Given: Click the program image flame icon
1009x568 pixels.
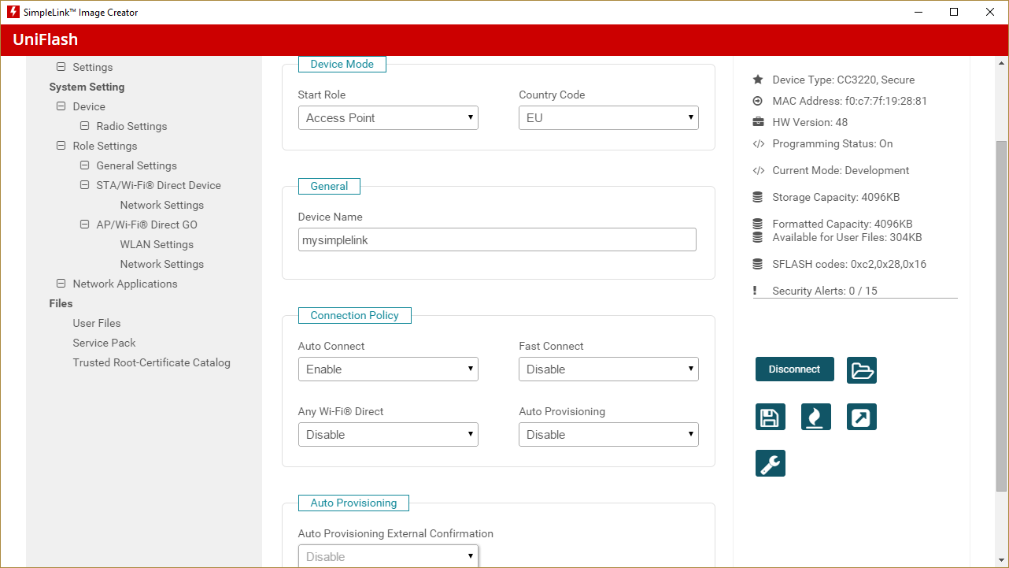Looking at the screenshot, I should 816,417.
